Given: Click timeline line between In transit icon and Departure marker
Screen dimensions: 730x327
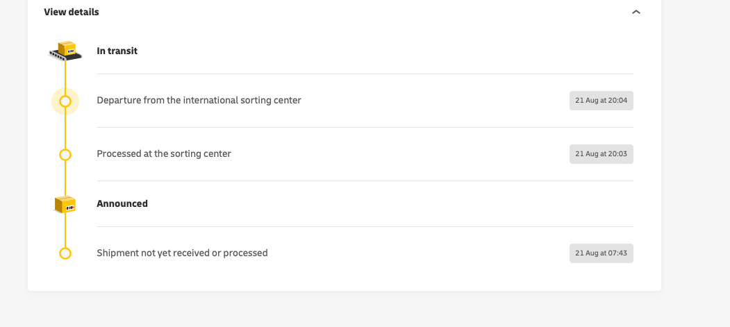Looking at the screenshot, I should click(65, 76).
